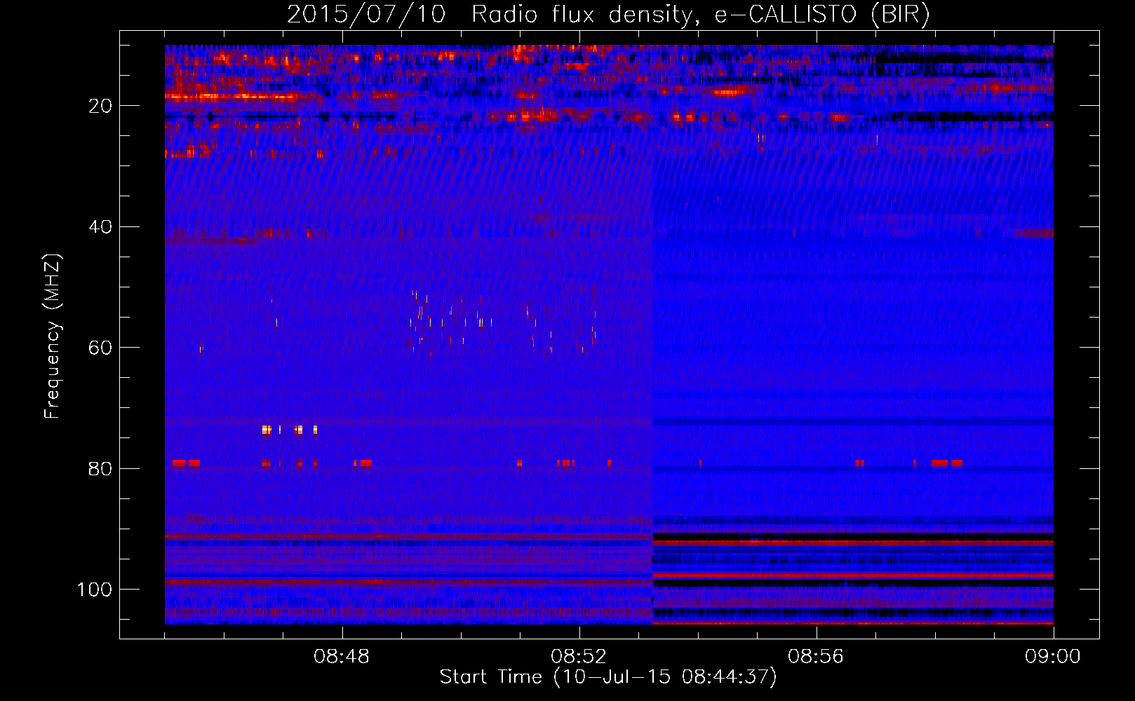Click the plot title "Radio flux density, e-CALLISTO (BIR)"
1135x701 pixels.
pyautogui.click(x=701, y=15)
